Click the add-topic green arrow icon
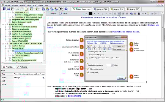The height and width of the screenshot is (102, 165). tap(37, 9)
